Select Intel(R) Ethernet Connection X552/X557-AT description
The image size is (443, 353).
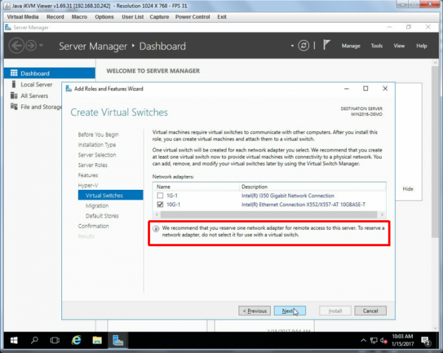(x=303, y=204)
